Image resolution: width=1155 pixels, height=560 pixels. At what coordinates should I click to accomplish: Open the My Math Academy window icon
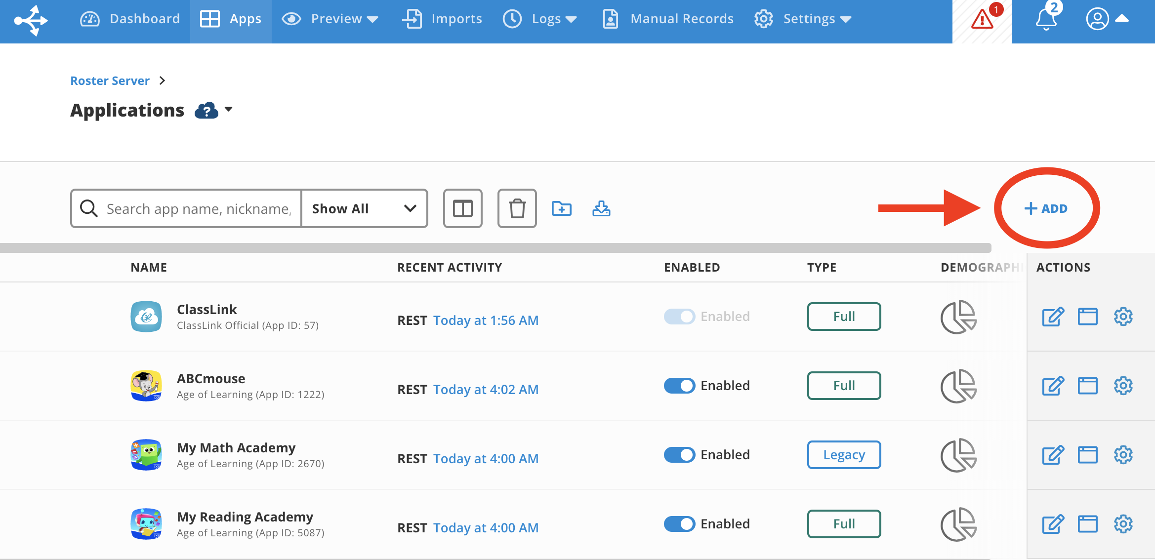(x=1088, y=455)
